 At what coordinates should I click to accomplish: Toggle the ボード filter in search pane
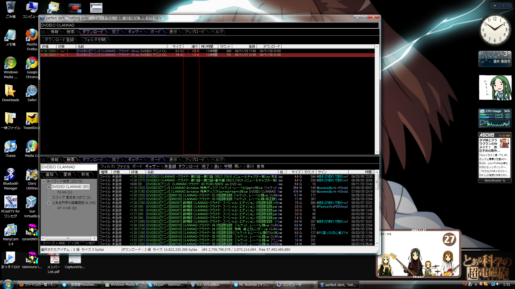pos(137,166)
